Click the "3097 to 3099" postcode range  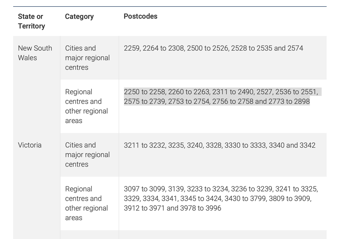[x=144, y=189]
